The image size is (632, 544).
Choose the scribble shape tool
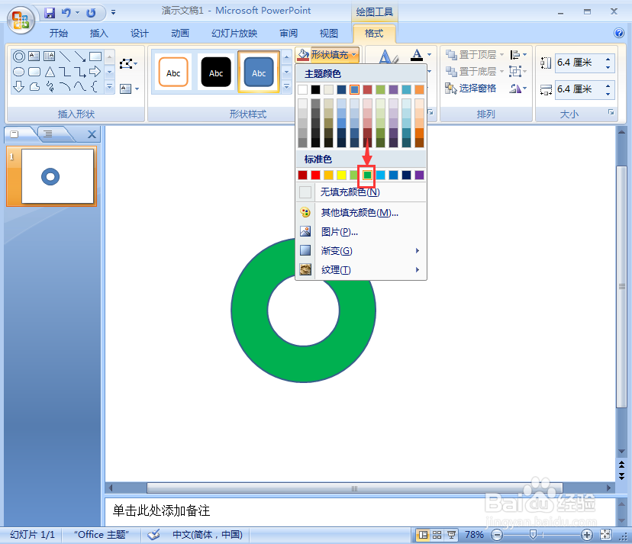[x=50, y=87]
